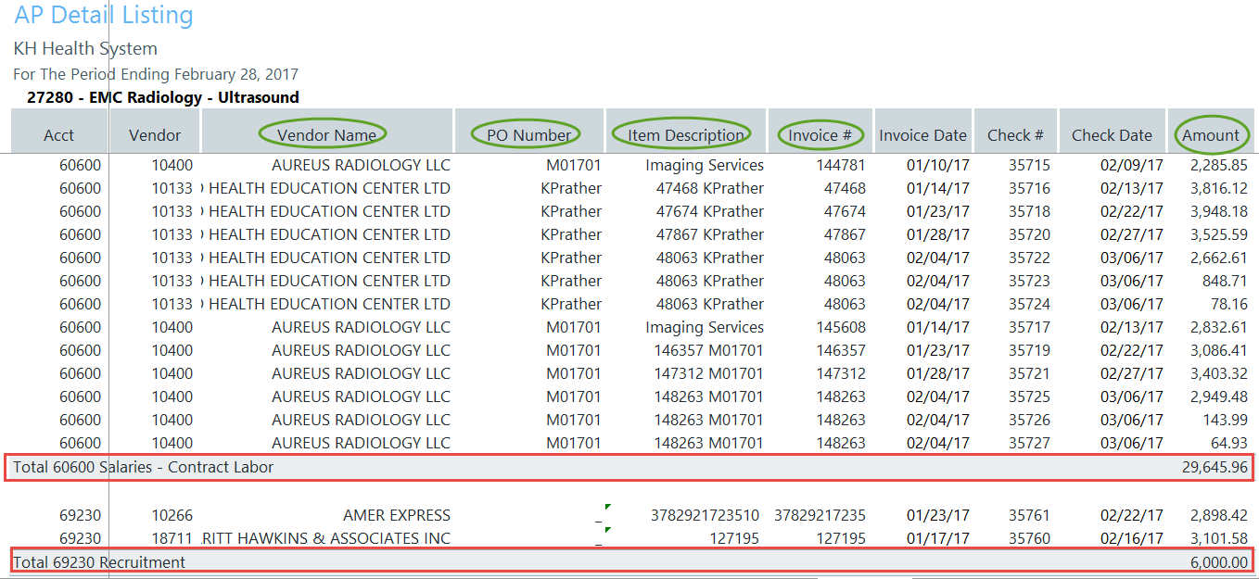
Task: Select the Invoice Date column header
Action: tap(922, 135)
